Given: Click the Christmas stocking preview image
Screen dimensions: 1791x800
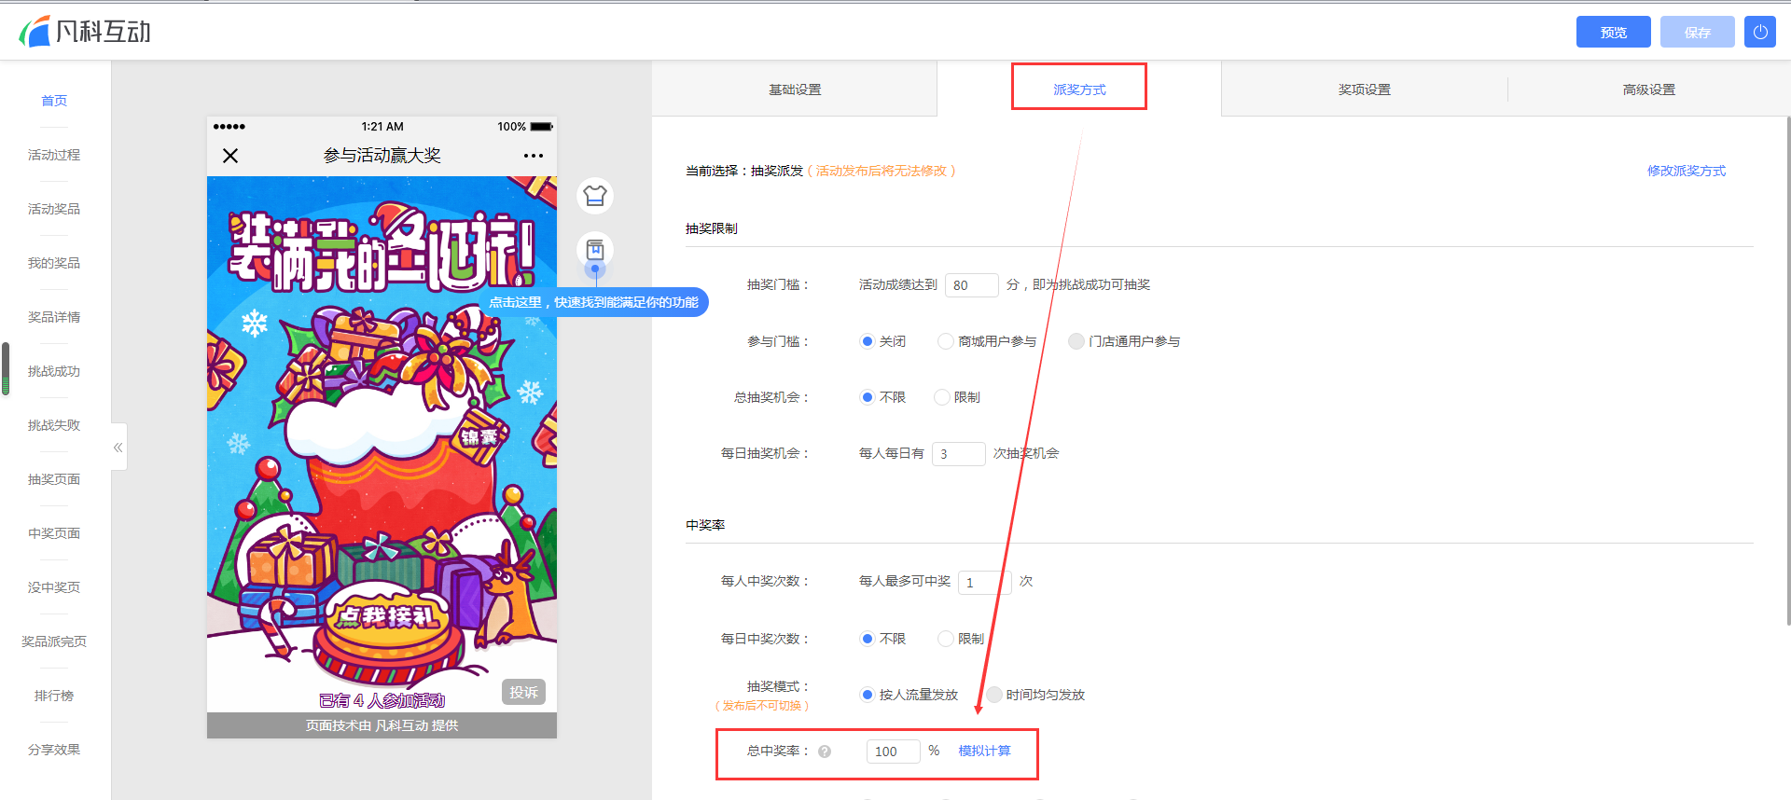Looking at the screenshot, I should point(382,444).
